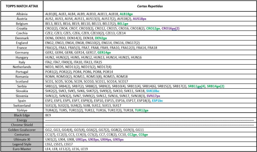The width and height of the screenshot is (257, 152).
Task: Click the Albânia row label
Action: (x=22, y=14)
